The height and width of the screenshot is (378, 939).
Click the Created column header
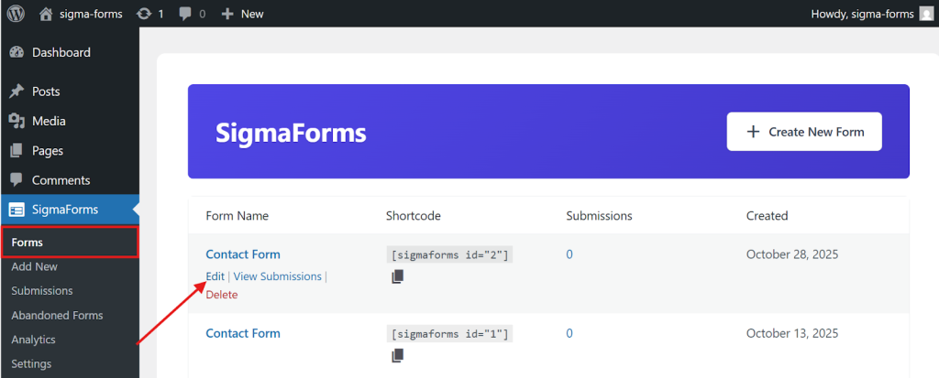click(768, 215)
